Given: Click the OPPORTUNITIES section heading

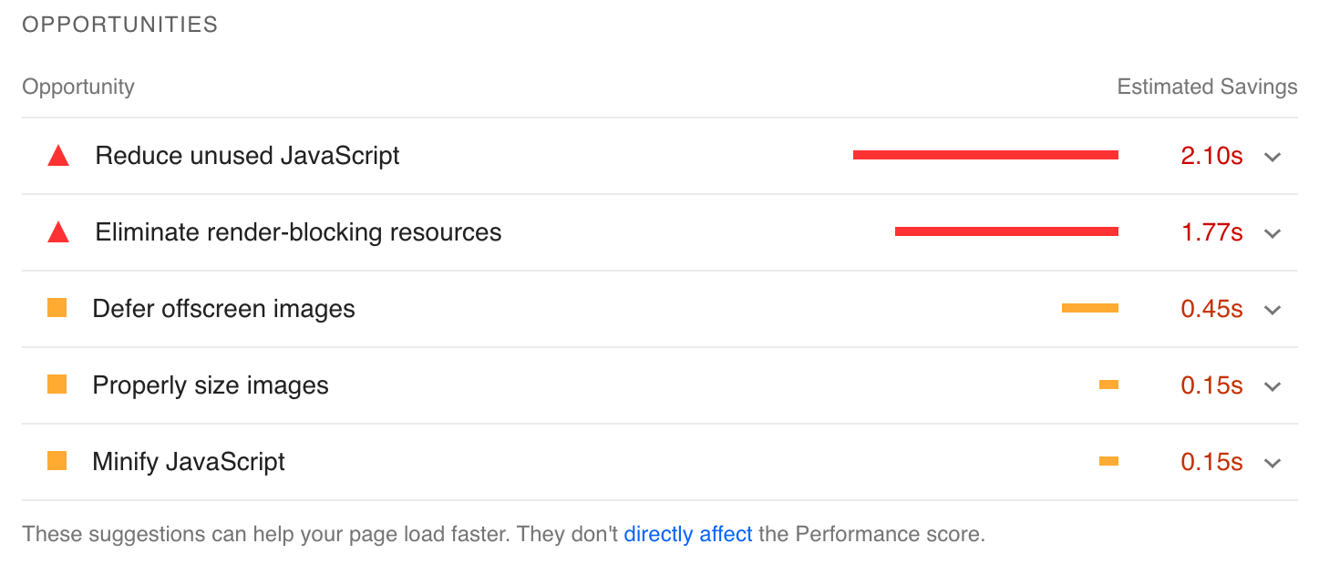Looking at the screenshot, I should pyautogui.click(x=119, y=25).
